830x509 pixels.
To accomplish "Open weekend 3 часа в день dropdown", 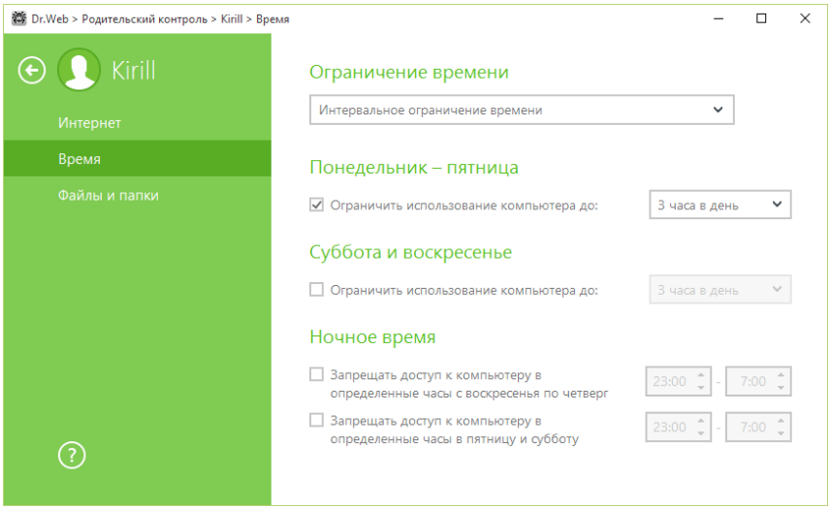I will pos(719,290).
